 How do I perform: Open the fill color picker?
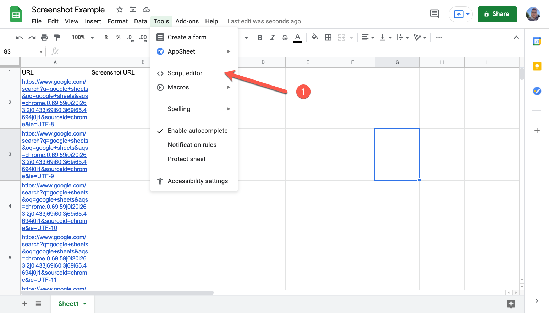(x=315, y=37)
